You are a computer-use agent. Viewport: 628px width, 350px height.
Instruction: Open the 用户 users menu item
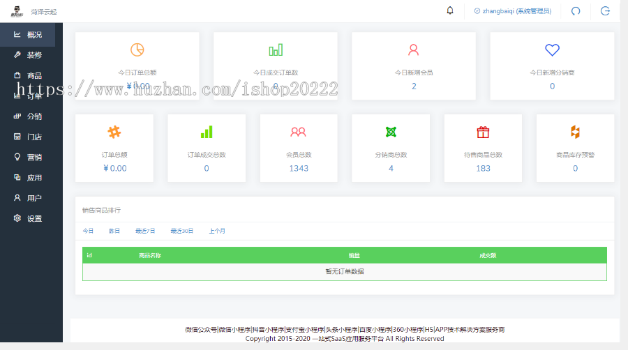point(28,198)
